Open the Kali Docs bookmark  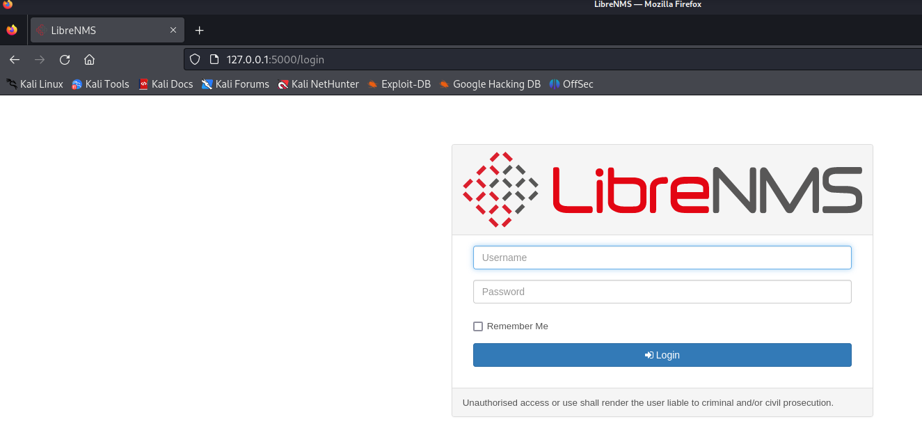click(166, 84)
